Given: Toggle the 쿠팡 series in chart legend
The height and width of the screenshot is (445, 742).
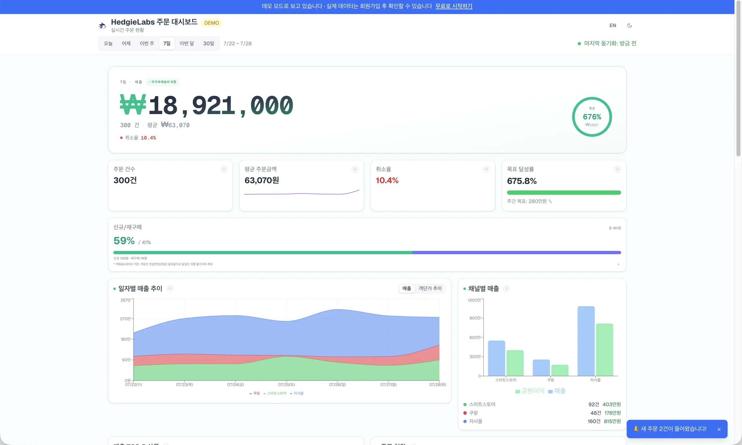Looking at the screenshot, I should pos(254,393).
